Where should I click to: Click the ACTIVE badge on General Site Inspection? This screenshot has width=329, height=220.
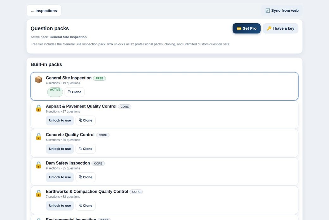[55, 92]
